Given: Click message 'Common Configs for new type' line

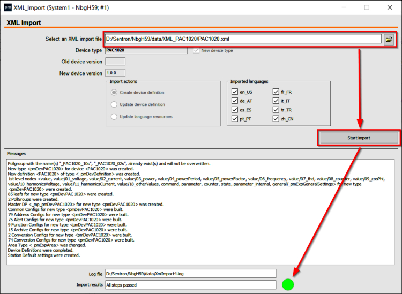Looking at the screenshot, I should pyautogui.click(x=65, y=209).
